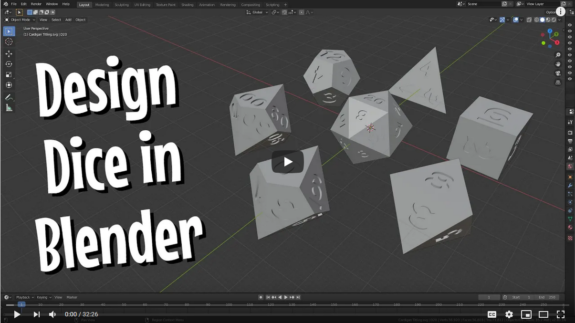This screenshot has height=323, width=575.
Task: Open the pivot point dropdown
Action: pyautogui.click(x=275, y=12)
